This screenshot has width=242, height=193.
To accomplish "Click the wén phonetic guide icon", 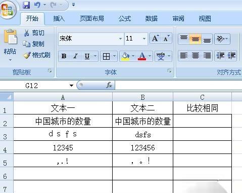I will [161, 56].
